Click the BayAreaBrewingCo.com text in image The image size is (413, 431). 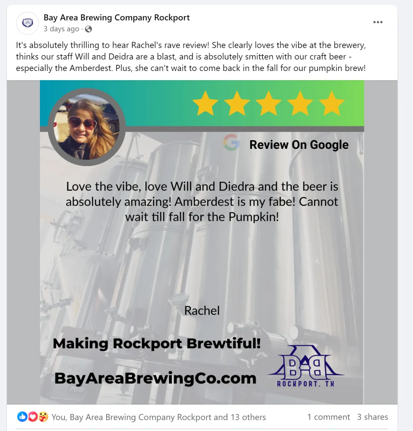[x=156, y=378]
